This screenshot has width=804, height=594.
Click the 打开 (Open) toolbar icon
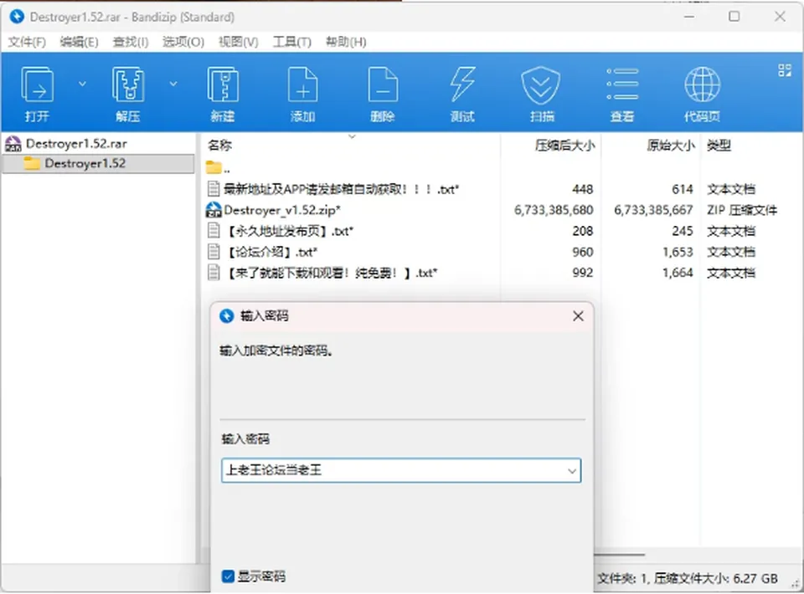(37, 85)
